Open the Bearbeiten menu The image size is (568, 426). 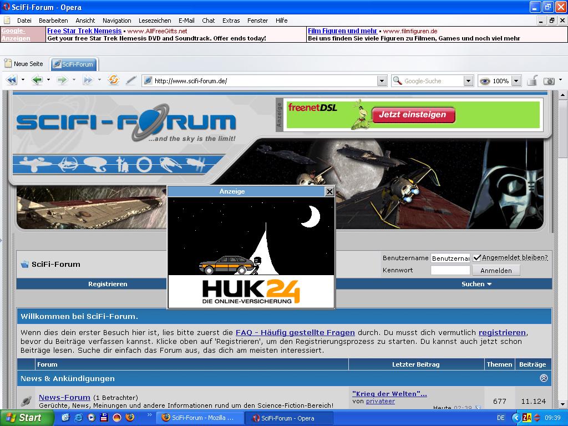point(53,21)
